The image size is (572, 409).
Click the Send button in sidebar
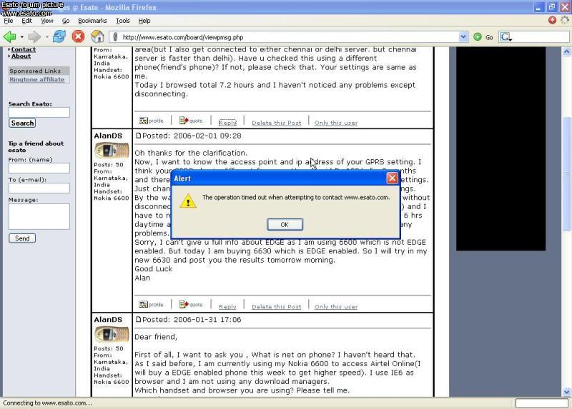pyautogui.click(x=22, y=238)
